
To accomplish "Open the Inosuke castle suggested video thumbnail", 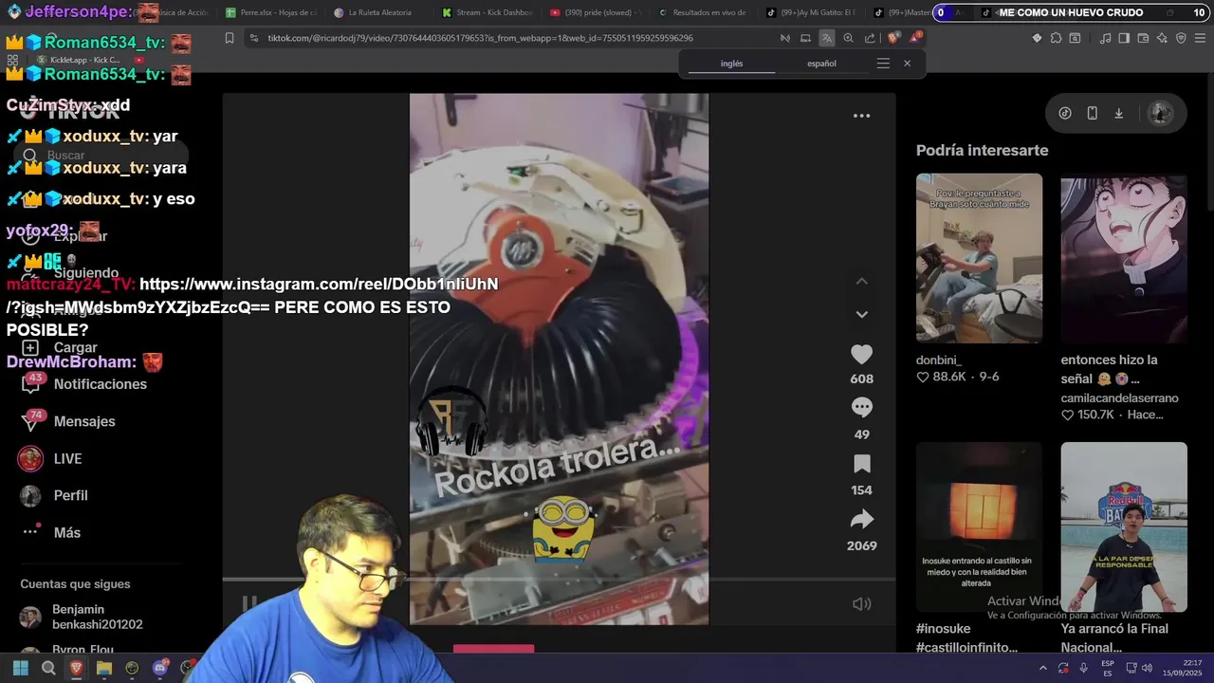I will coord(979,526).
